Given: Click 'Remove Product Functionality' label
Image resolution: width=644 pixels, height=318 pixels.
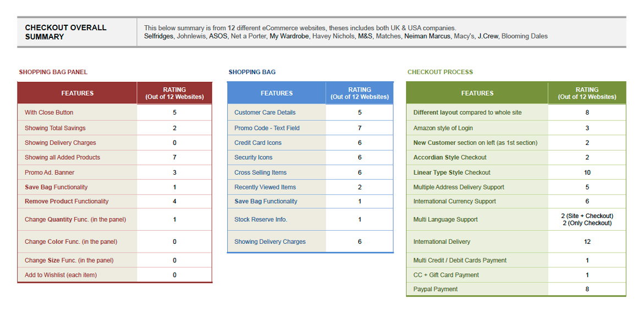Looking at the screenshot, I should 67,201.
